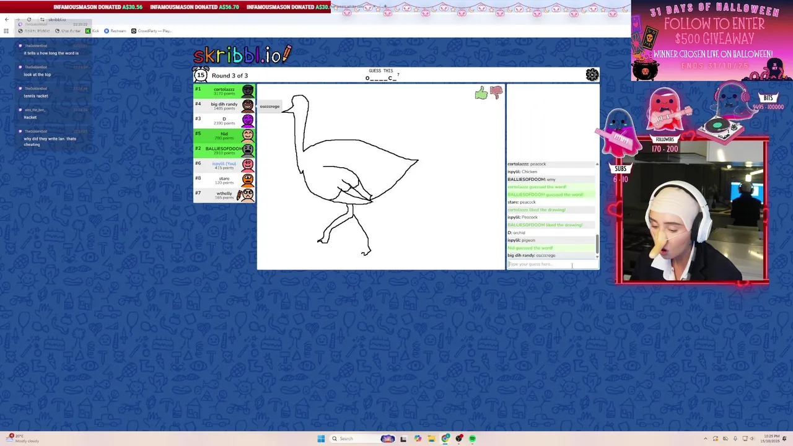Viewport: 793px width, 446px height.
Task: Click the chat scrollbar thumb
Action: (x=597, y=244)
